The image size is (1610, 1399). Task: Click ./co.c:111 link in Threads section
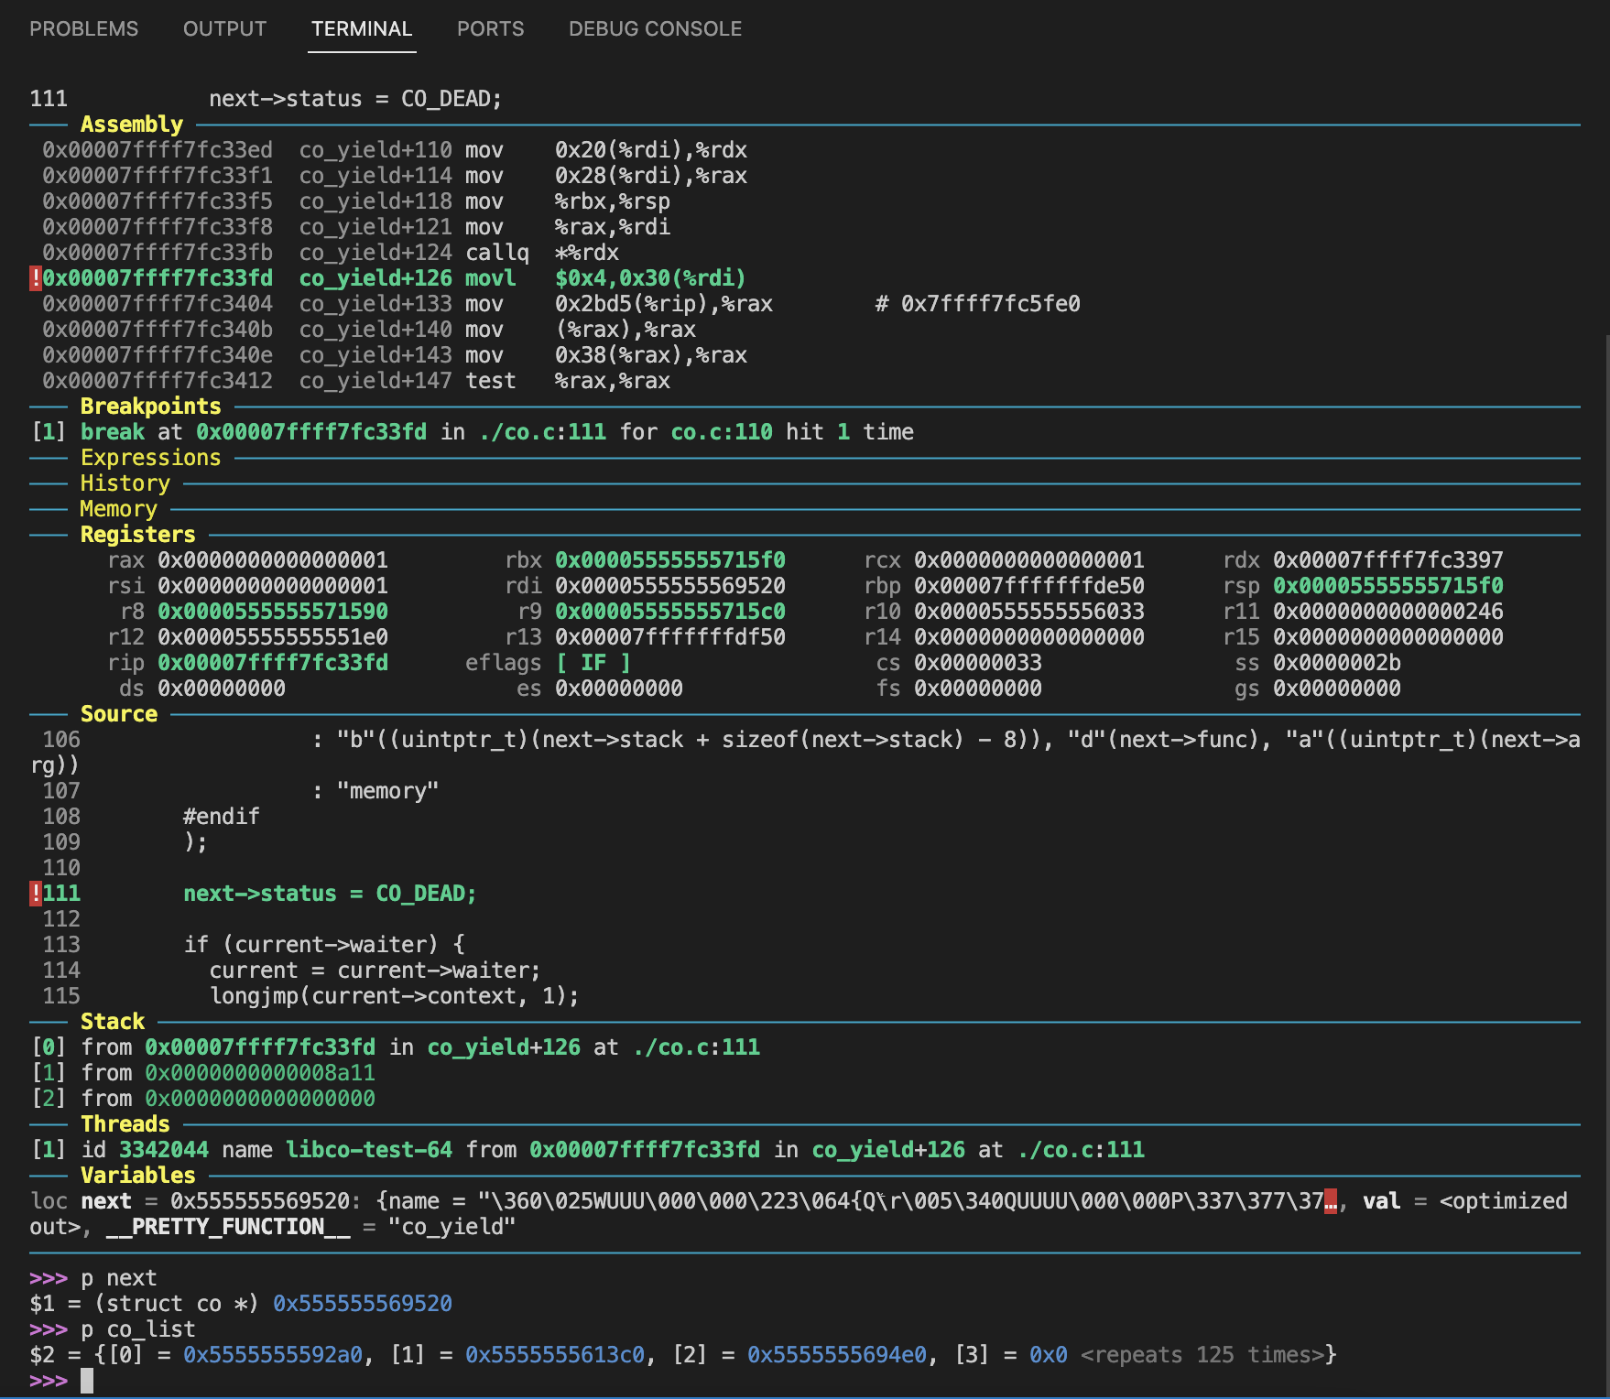1081,1149
